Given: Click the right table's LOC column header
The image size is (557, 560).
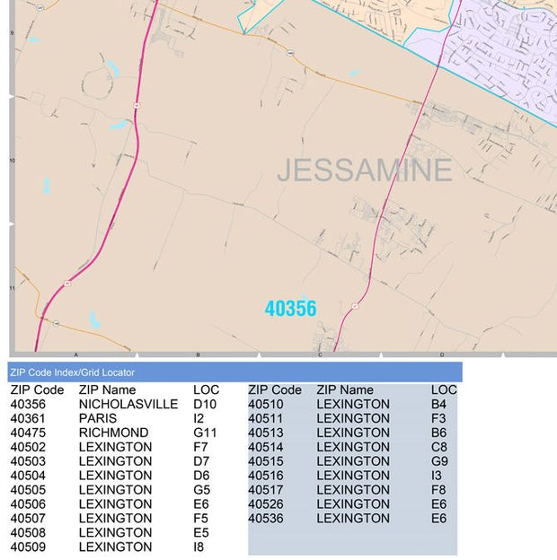Looking at the screenshot, I should click(444, 390).
